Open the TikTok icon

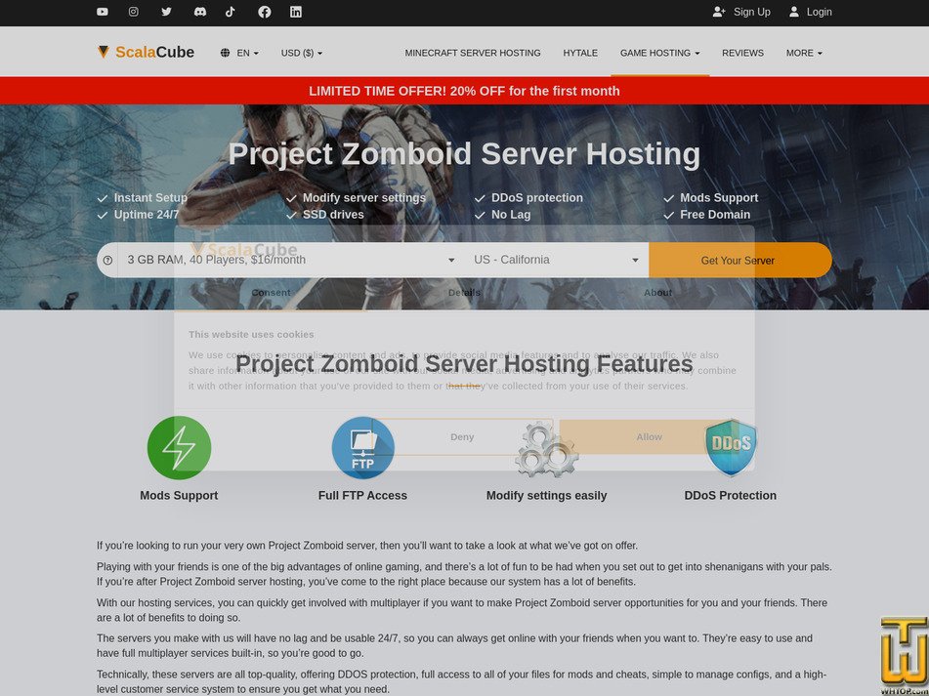pos(231,12)
